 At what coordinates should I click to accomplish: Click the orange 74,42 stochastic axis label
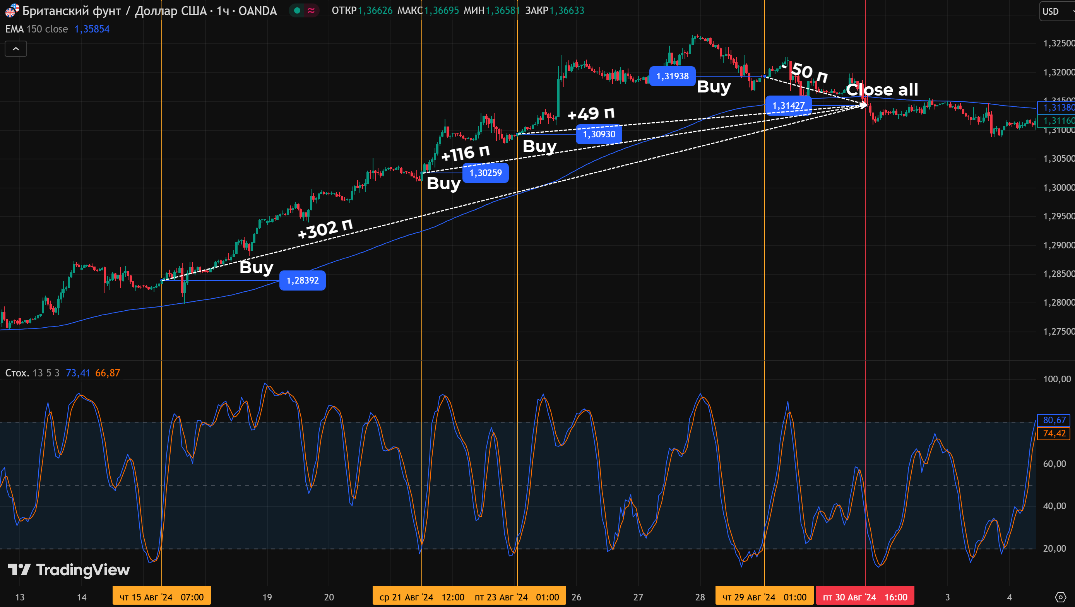[x=1054, y=433]
